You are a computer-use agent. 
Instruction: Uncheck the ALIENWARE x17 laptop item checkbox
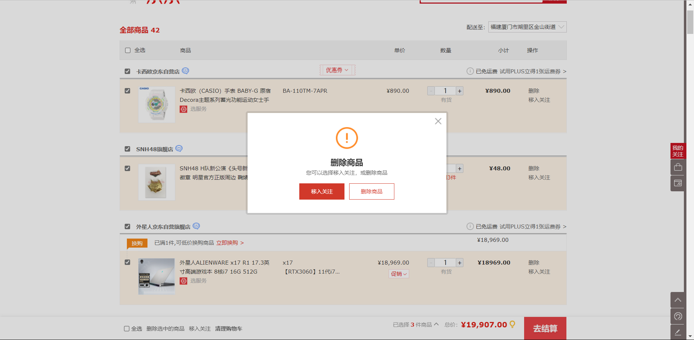coord(127,262)
